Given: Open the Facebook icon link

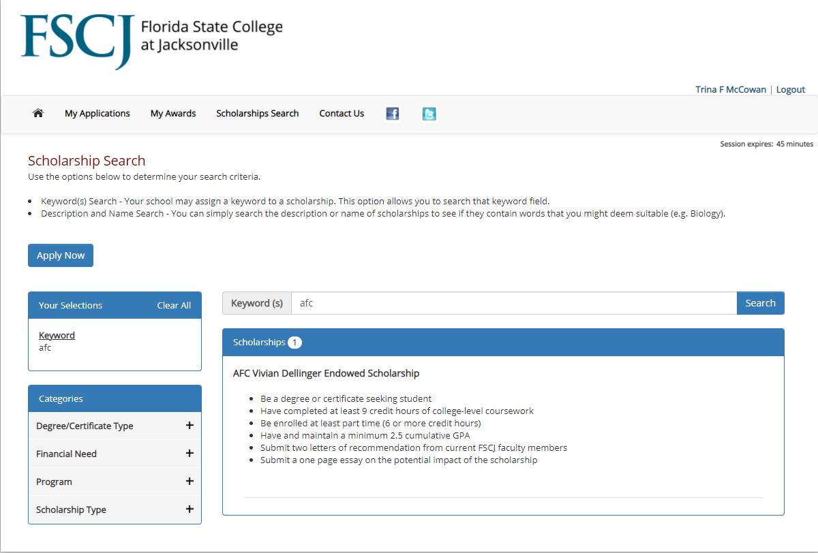Looking at the screenshot, I should pos(393,114).
